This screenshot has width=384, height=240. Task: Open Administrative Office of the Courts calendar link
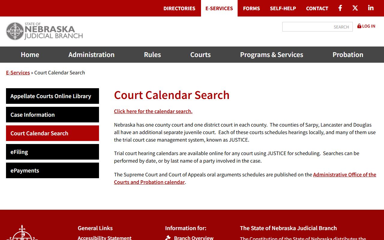(345, 175)
